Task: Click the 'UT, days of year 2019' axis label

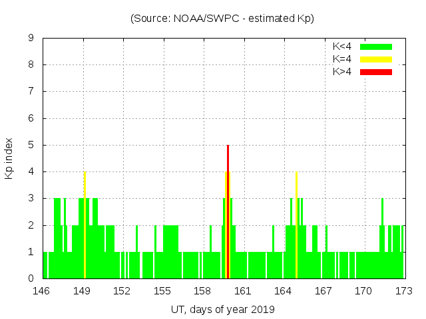Action: 222,309
